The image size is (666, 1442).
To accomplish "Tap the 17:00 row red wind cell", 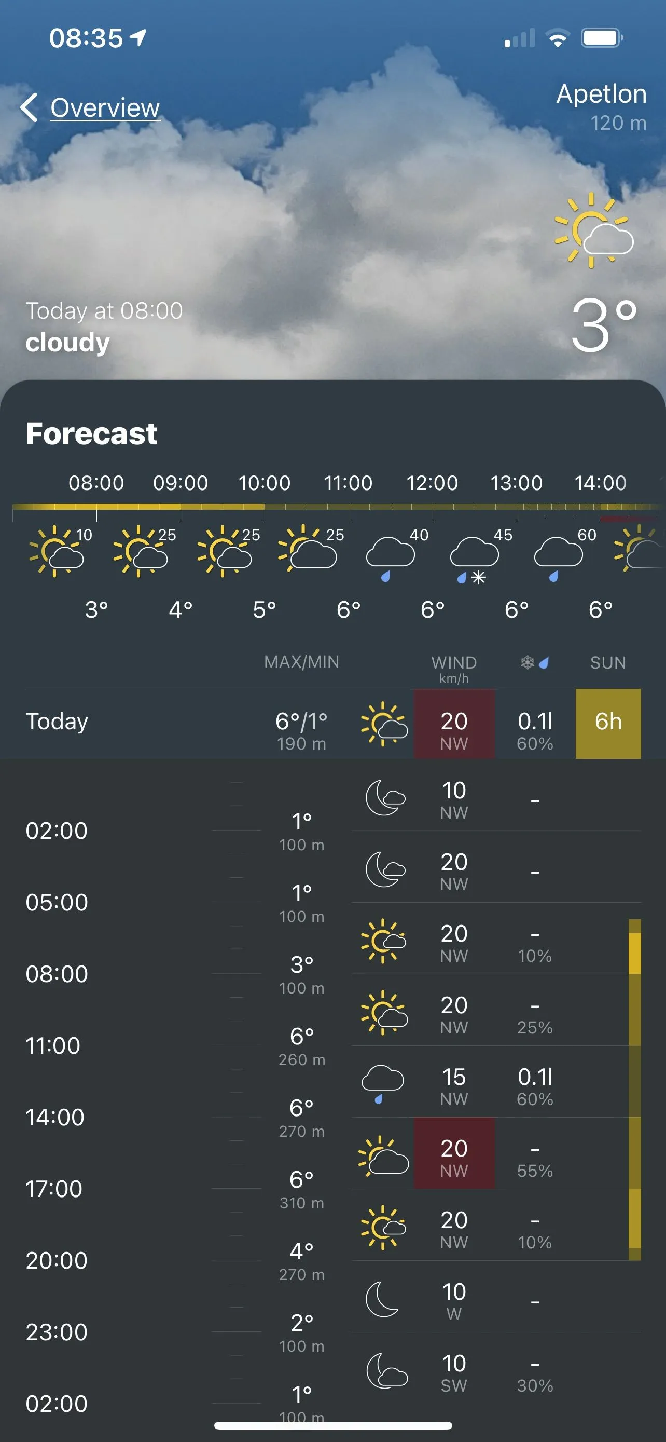I will coord(453,1152).
